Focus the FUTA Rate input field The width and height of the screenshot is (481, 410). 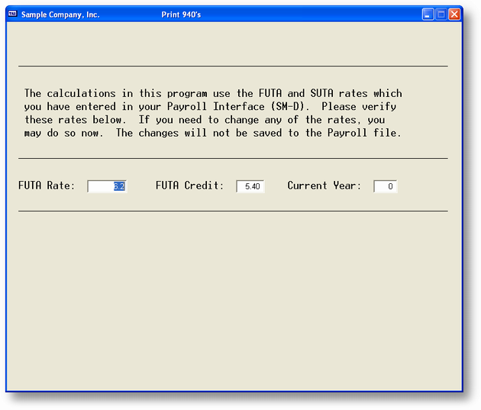(x=107, y=186)
